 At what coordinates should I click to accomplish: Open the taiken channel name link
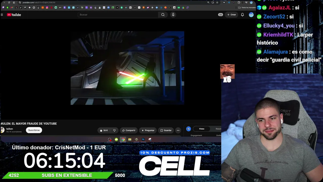(x=10, y=129)
